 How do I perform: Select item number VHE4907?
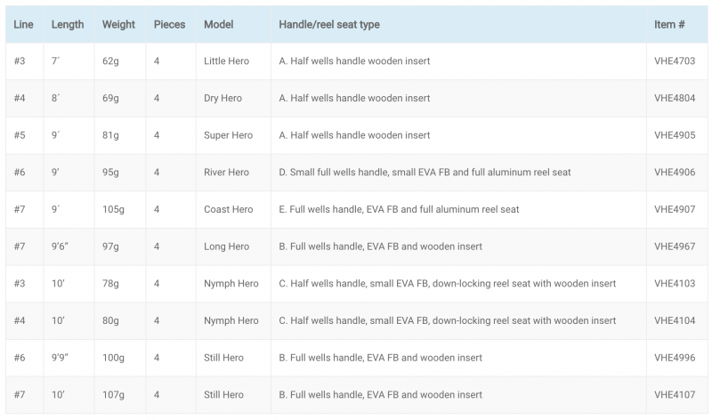[x=675, y=209]
